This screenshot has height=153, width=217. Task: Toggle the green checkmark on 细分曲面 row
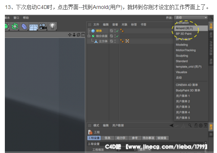117,36
